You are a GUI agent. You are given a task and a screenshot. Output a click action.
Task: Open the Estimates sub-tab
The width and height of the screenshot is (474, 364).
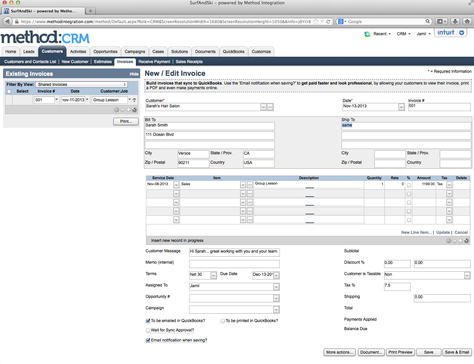click(x=103, y=62)
